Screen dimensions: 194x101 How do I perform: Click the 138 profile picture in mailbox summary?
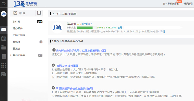point(57,28)
